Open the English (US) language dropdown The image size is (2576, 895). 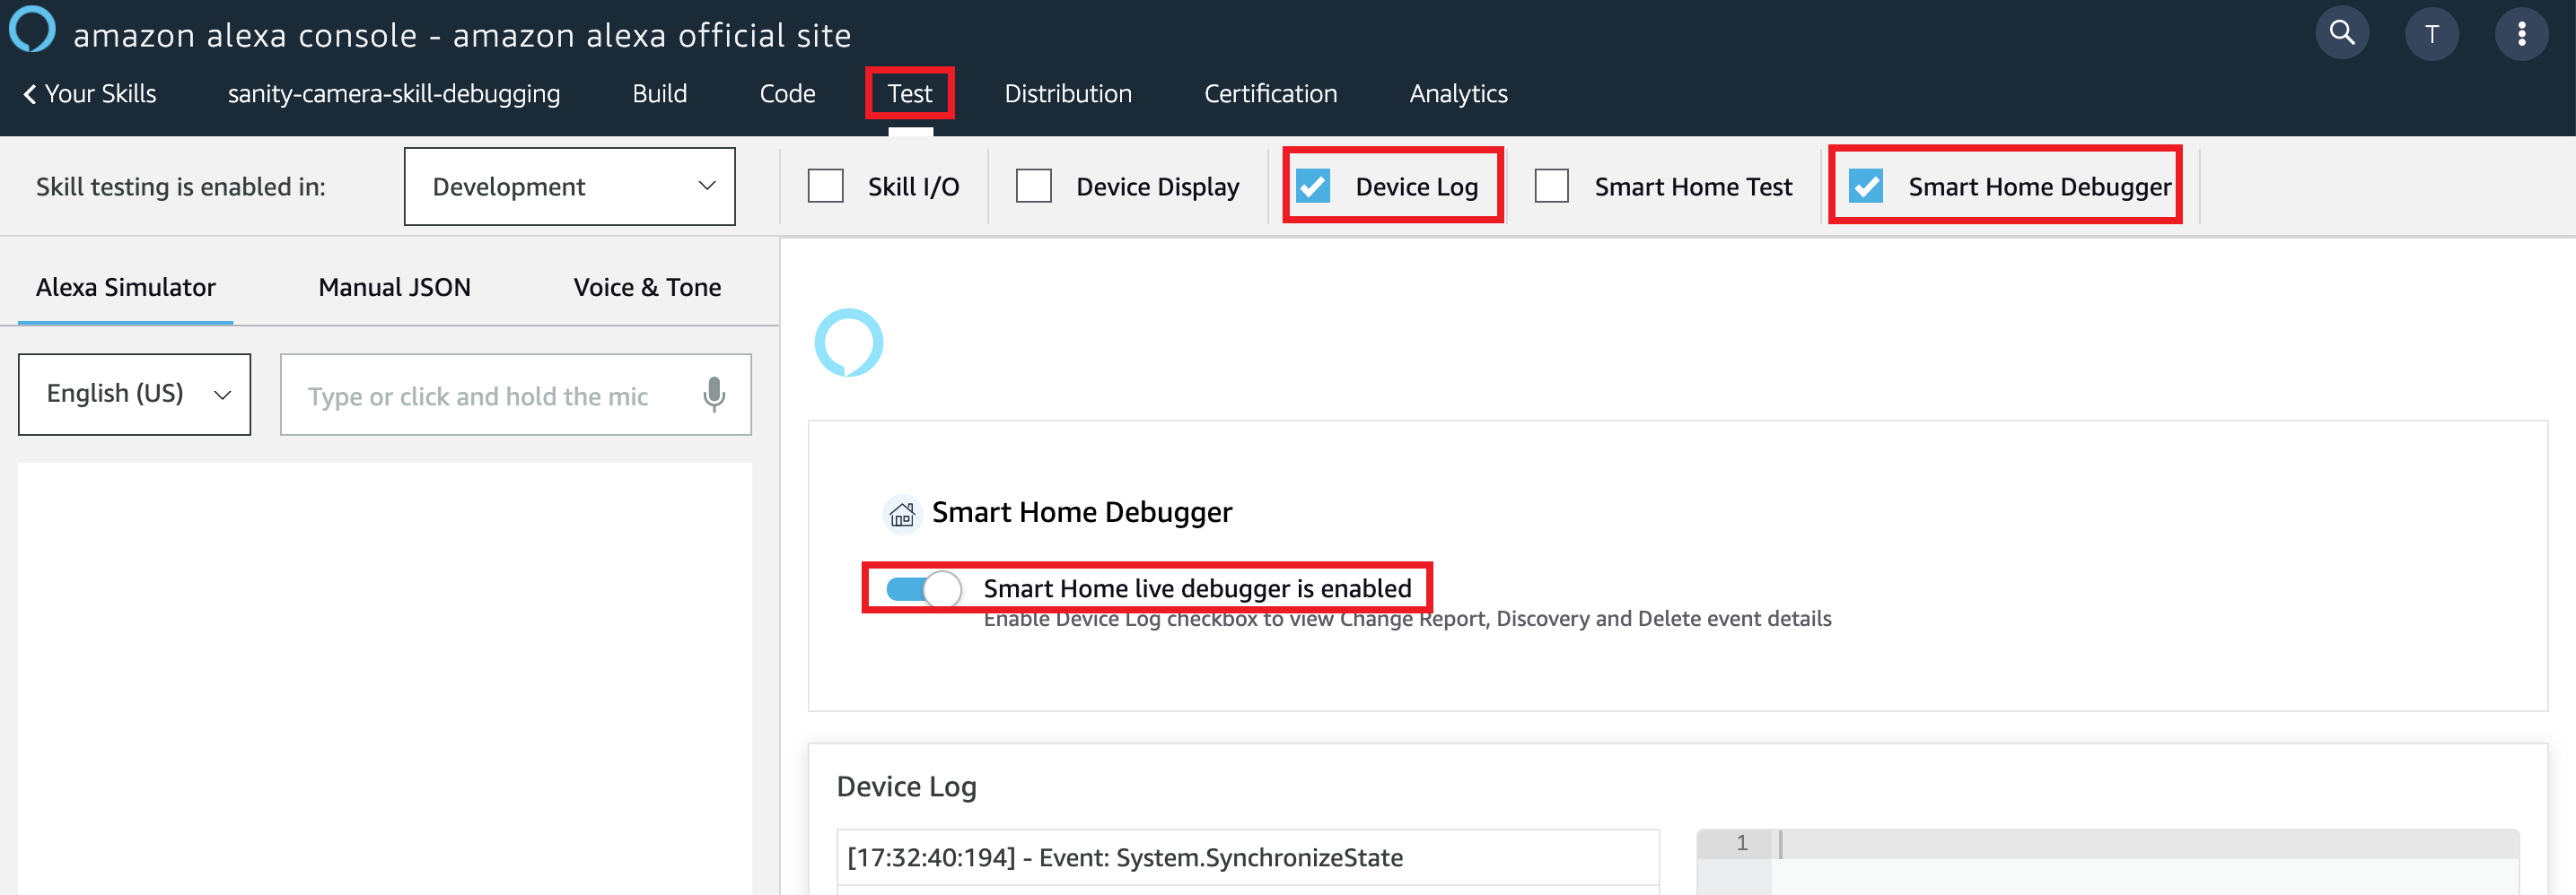point(134,395)
